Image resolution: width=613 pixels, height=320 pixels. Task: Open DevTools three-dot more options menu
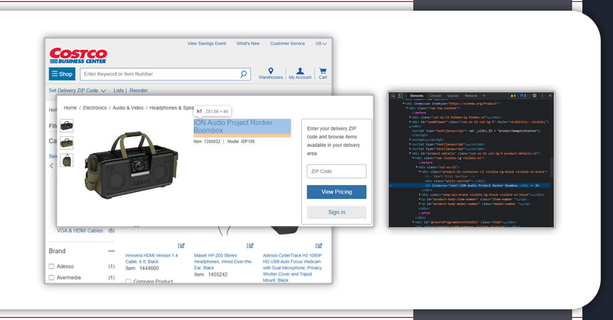543,95
